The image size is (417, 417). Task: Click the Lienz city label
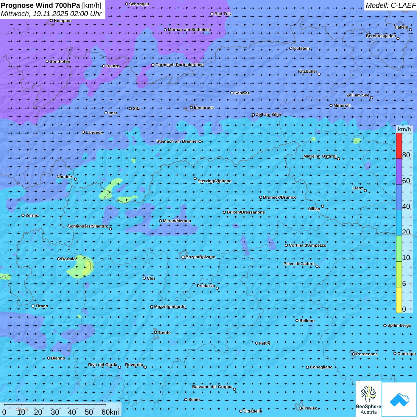pos(358,188)
